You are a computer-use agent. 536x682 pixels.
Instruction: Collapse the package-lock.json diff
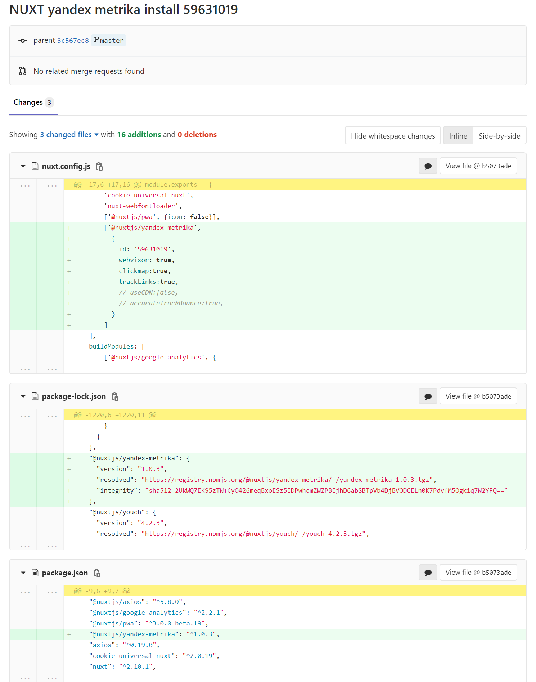click(x=23, y=396)
